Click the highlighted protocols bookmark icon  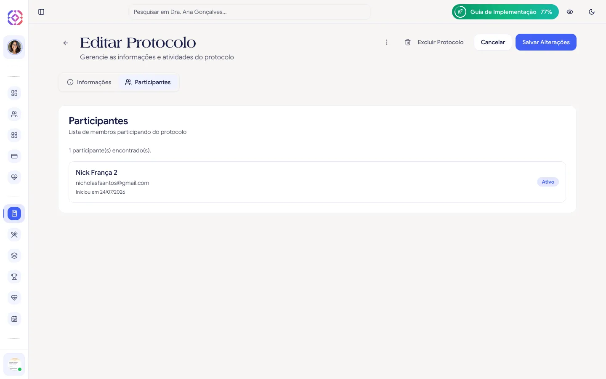tap(14, 214)
